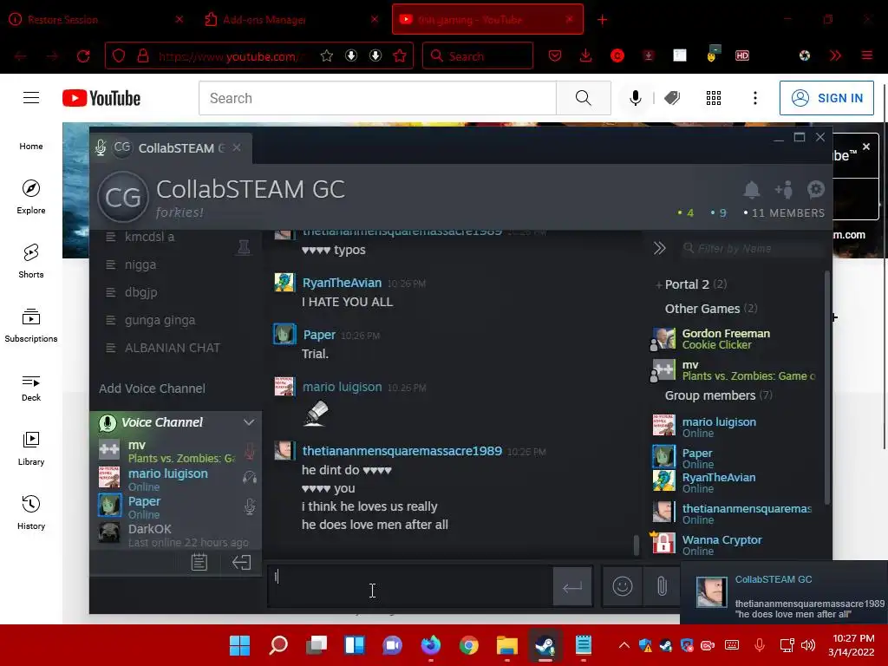Open the CollabSTEAM GC notification toast
888x666 pixels.
784,592
